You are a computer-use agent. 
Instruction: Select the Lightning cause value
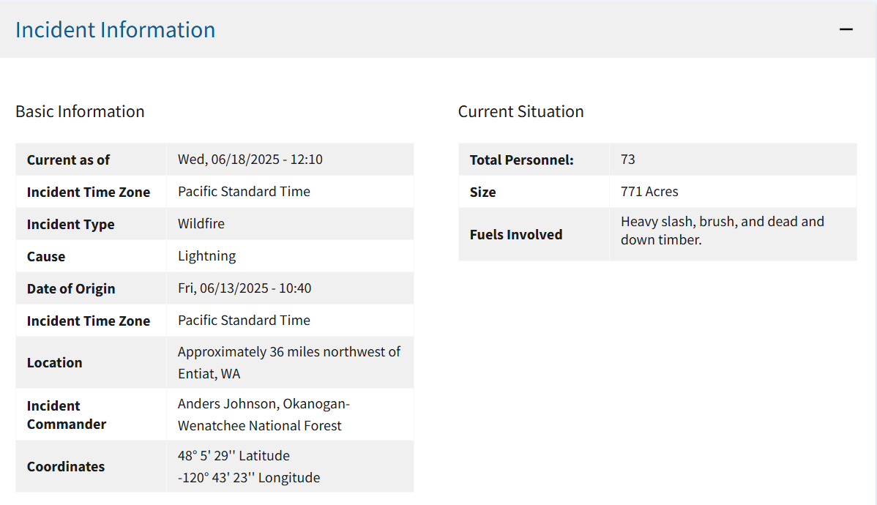(206, 255)
